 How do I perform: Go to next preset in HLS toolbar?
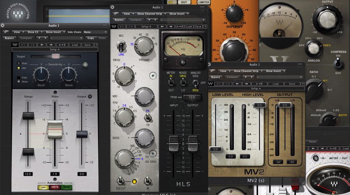[171, 27]
